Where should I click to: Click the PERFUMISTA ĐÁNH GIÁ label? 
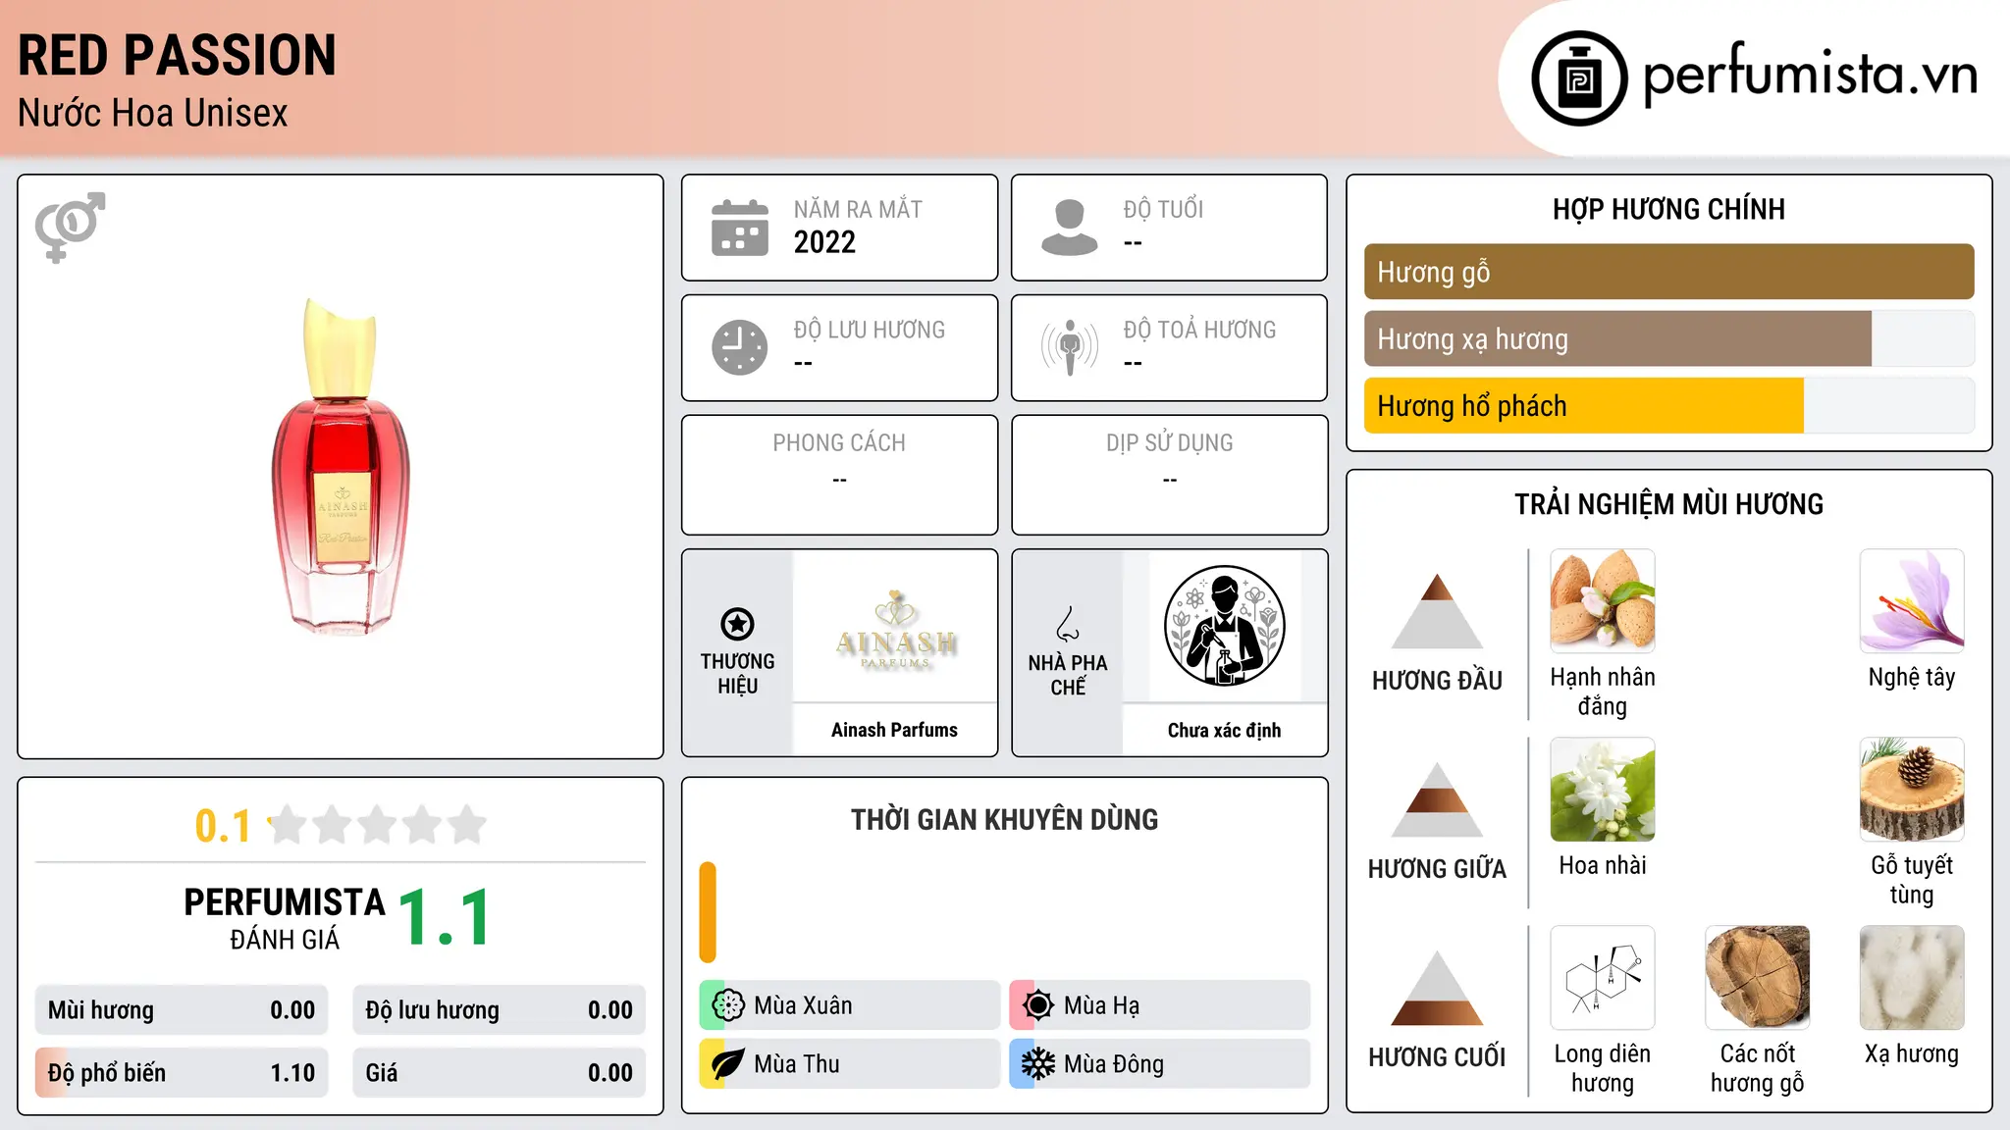tap(285, 918)
